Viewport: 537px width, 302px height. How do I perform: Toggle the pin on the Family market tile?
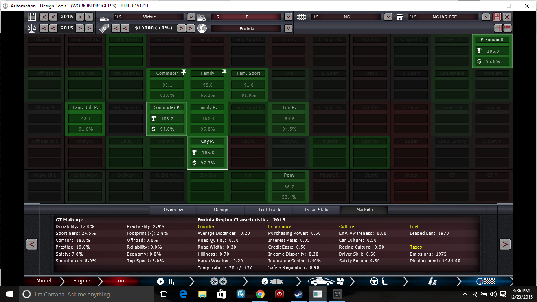224,72
